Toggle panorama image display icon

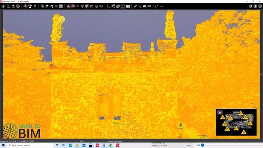click(x=78, y=7)
